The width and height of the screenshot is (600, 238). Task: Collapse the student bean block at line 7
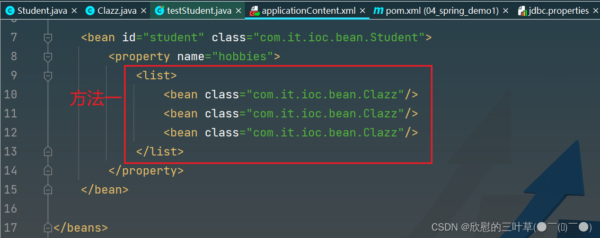[x=48, y=38]
